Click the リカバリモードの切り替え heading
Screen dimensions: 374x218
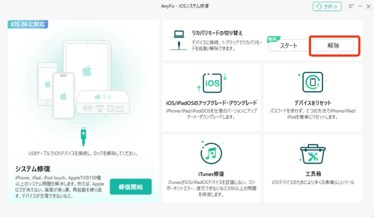click(x=217, y=33)
